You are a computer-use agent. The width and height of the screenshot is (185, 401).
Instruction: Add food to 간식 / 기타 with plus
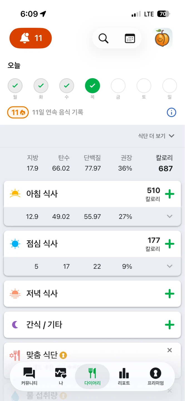(170, 325)
